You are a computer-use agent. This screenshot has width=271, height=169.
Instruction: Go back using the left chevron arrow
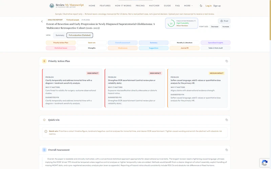pyautogui.click(x=42, y=21)
